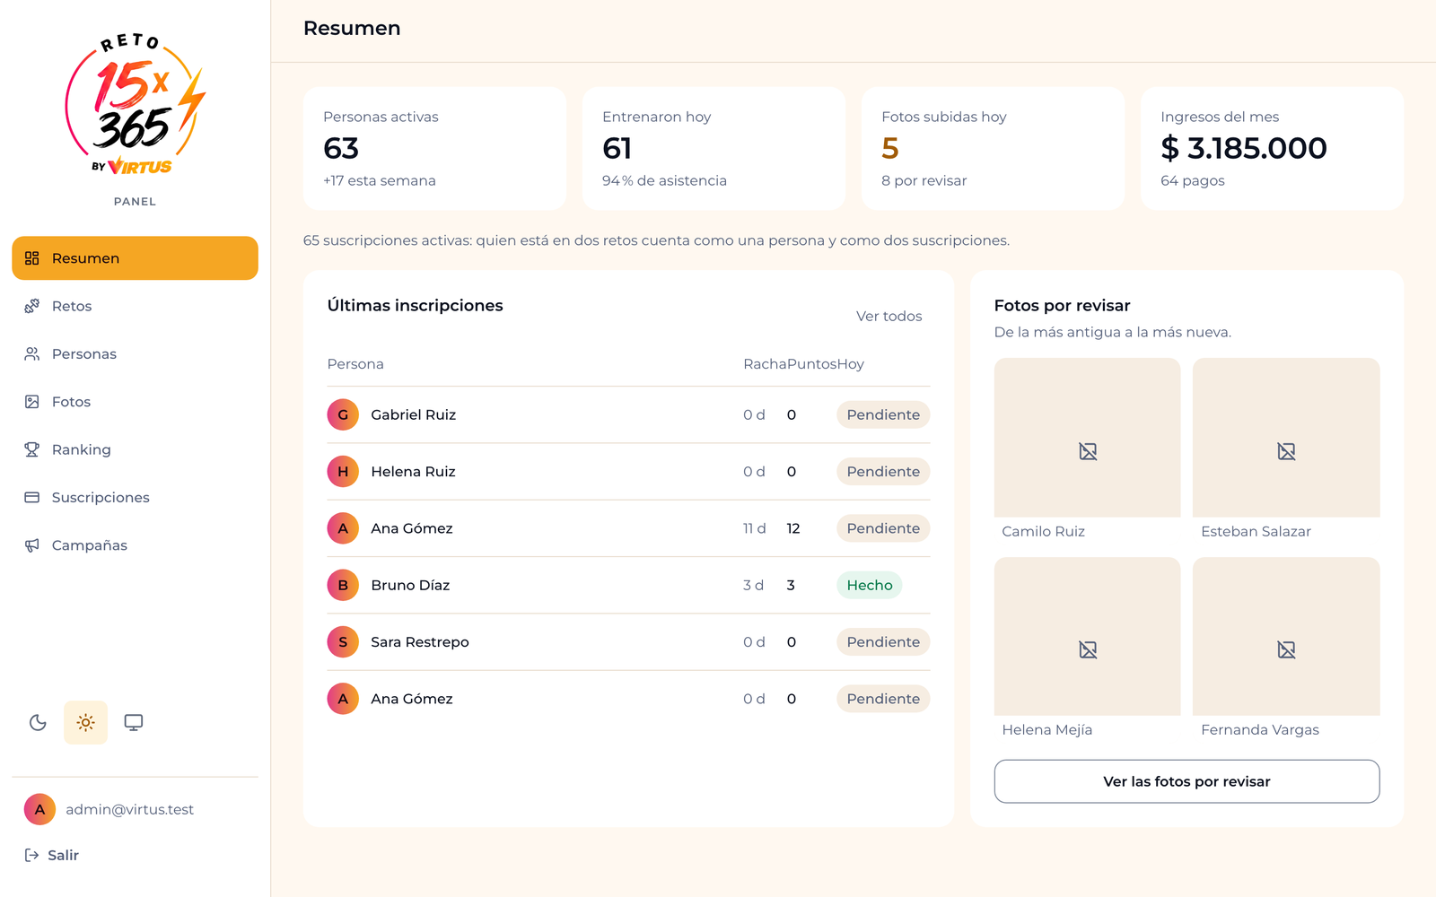The height and width of the screenshot is (897, 1436).
Task: Choose system theme monitor icon
Action: coord(134,722)
